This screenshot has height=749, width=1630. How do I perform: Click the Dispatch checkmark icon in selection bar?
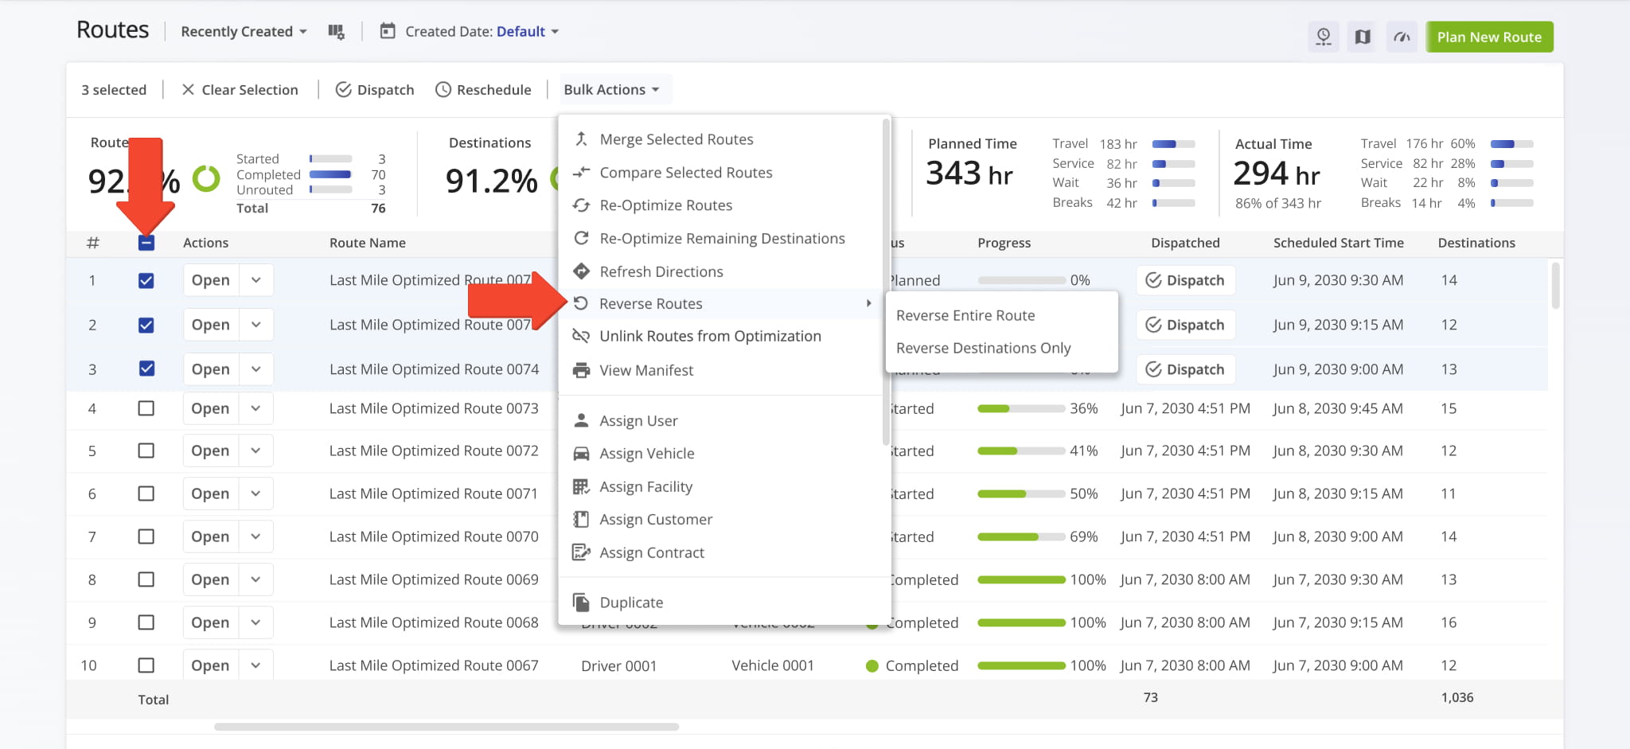point(344,90)
